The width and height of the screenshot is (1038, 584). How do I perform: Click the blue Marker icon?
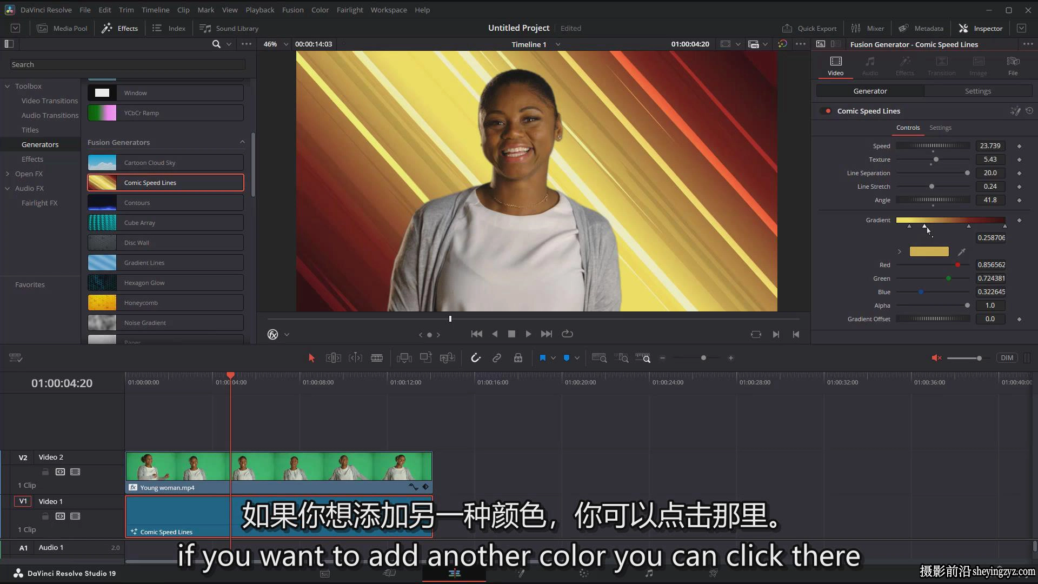click(566, 358)
